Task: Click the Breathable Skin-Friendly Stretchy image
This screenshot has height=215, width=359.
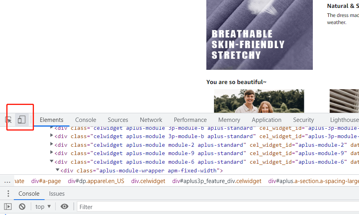Action: 259,35
